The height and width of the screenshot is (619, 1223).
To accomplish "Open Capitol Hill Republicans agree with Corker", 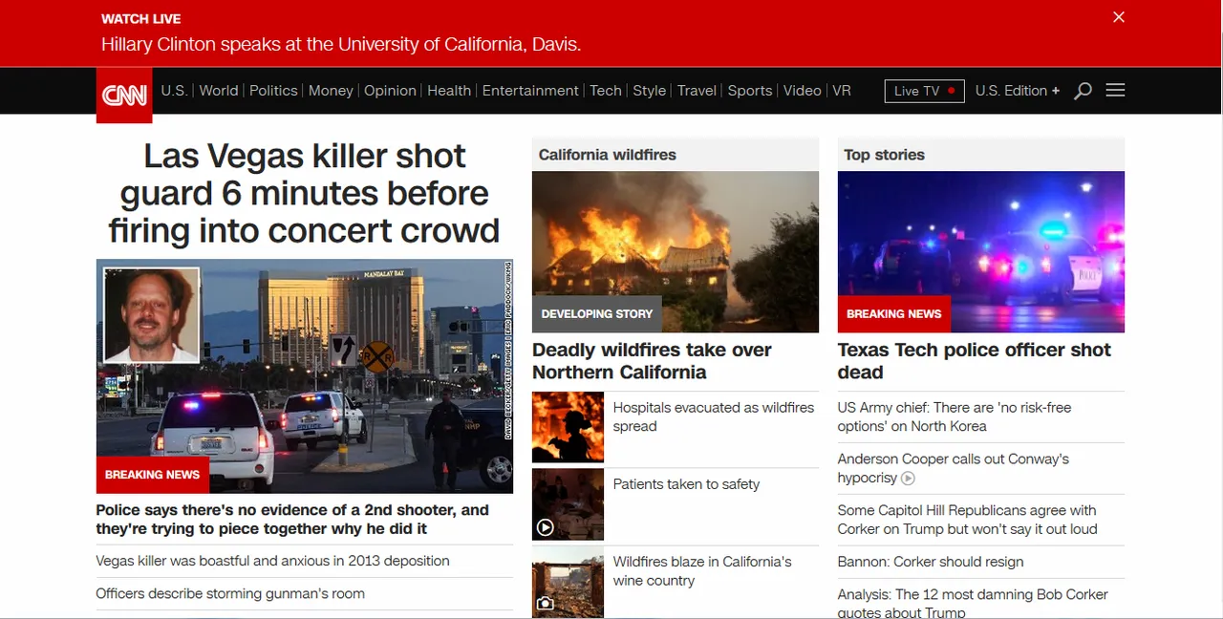I will [968, 520].
